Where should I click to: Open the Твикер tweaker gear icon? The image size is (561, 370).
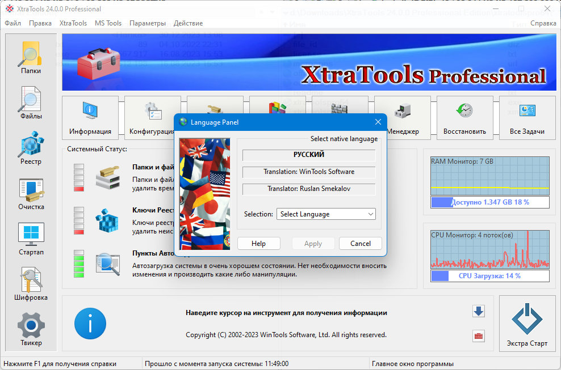point(31,330)
